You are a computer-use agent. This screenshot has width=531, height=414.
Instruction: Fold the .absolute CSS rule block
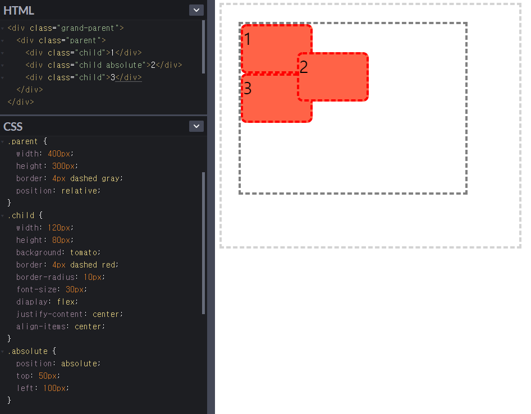(x=3, y=351)
